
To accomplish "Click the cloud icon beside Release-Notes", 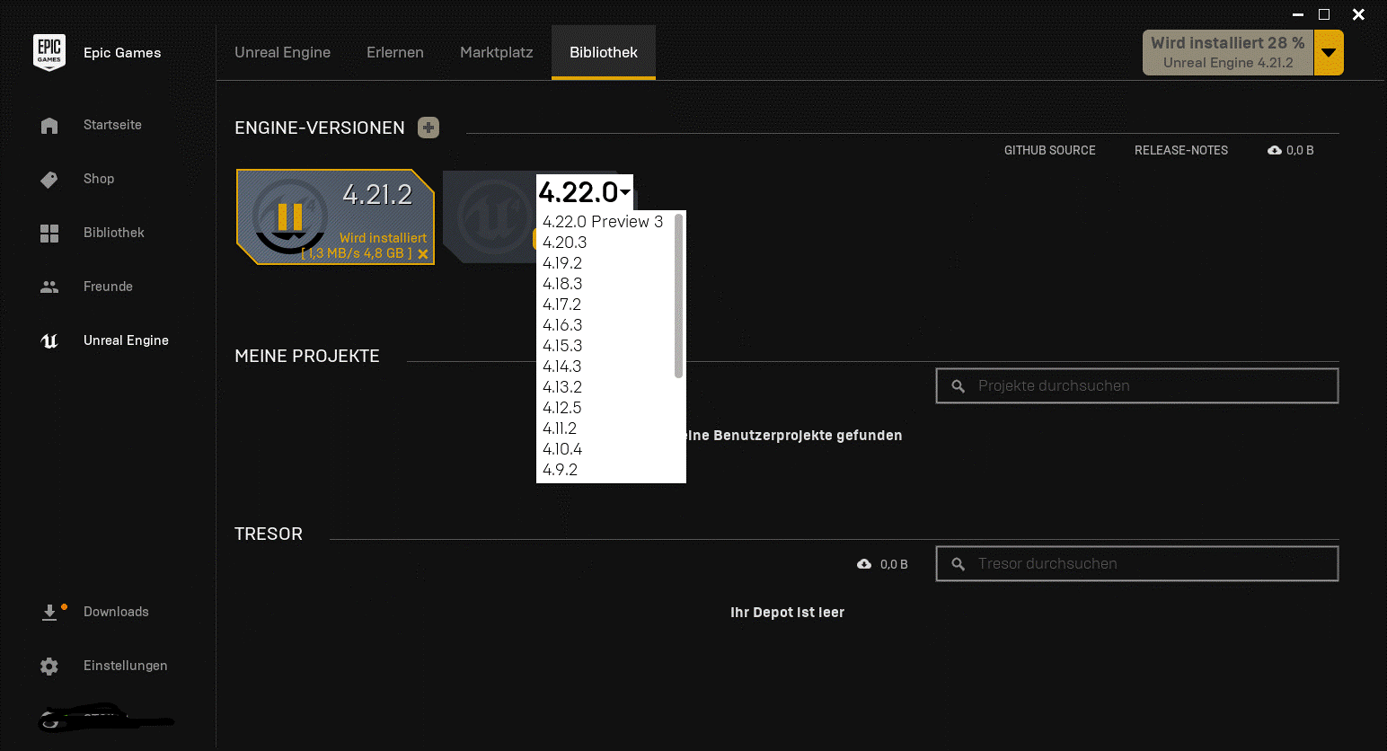I will click(1275, 150).
